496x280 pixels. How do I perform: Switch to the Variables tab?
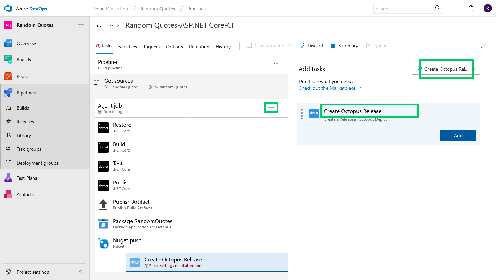click(x=128, y=47)
